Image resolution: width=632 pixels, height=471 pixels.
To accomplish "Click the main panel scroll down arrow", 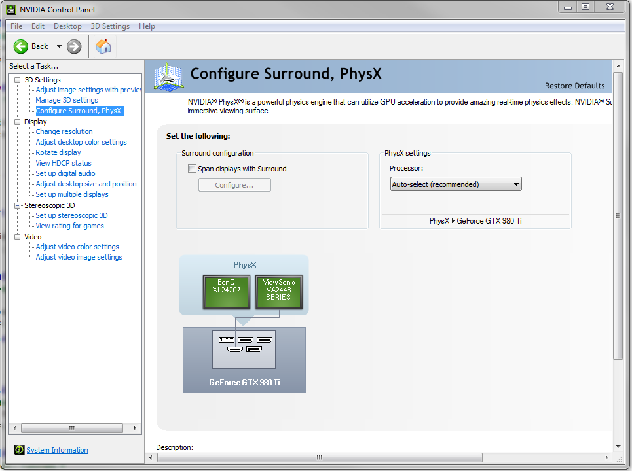I will point(618,446).
